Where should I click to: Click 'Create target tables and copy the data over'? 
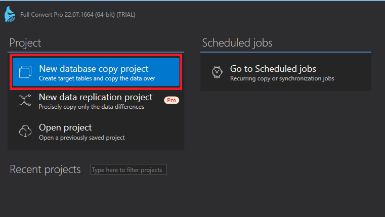(97, 78)
